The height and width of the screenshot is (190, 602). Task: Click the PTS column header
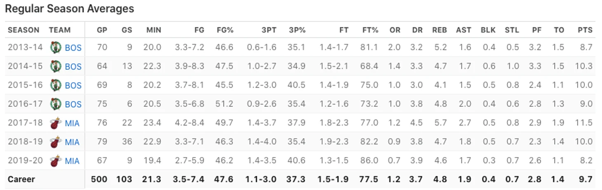coord(585,30)
